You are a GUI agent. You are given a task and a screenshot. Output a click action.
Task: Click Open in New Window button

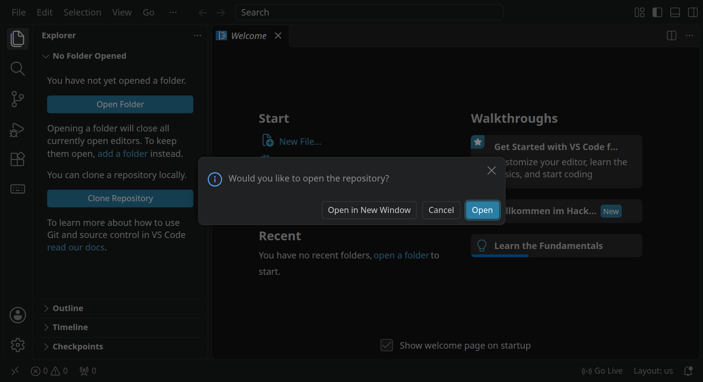[x=369, y=210]
